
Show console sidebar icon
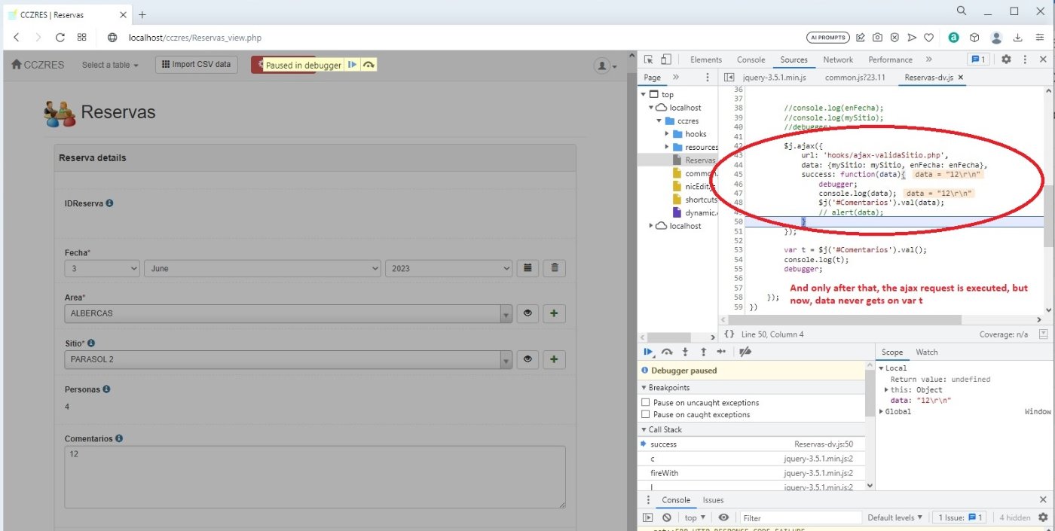[x=648, y=517]
